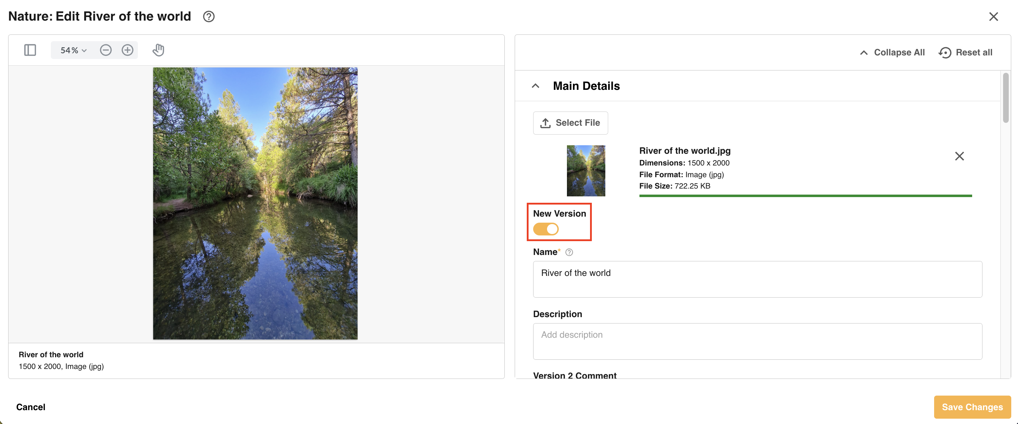Select the hand pan tool
Screen dimensions: 1018x424
[158, 50]
